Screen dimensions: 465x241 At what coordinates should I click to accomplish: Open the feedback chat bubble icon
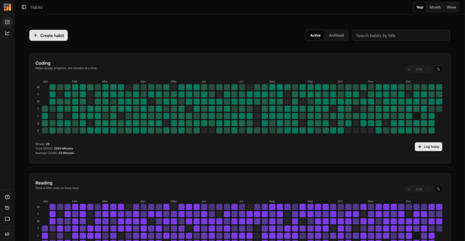click(x=7, y=219)
